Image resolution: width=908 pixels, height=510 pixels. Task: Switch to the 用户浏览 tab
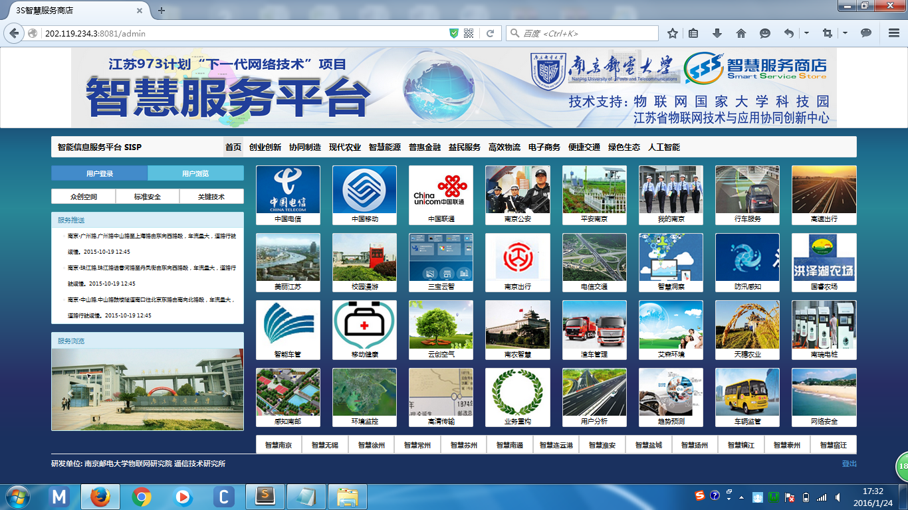click(x=195, y=173)
